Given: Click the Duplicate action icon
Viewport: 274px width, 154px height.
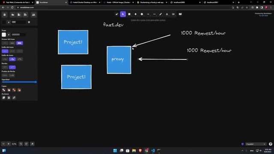Looking at the screenshot, I should coord(4,98).
